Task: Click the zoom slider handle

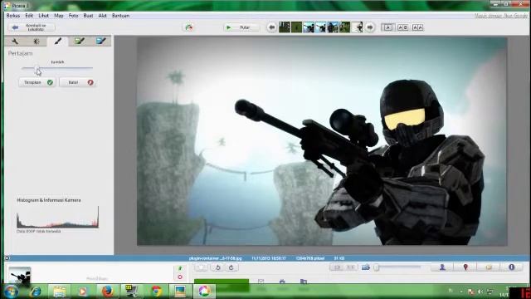Action: tap(377, 267)
